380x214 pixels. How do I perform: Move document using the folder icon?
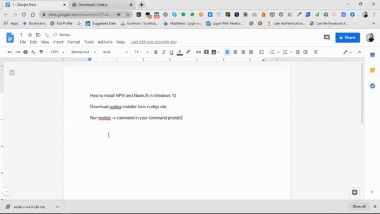pos(38,35)
